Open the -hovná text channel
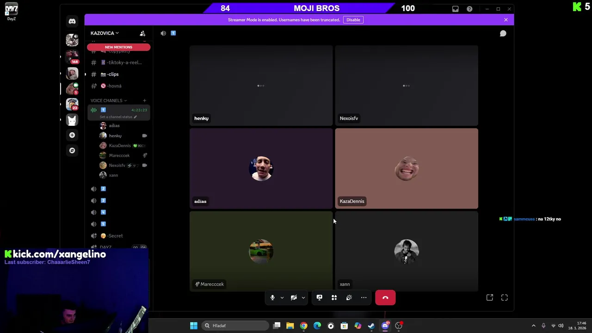592x333 pixels. [x=118, y=86]
